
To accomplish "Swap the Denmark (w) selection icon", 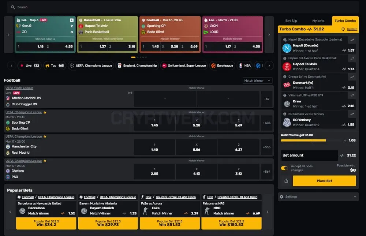I will 352,76.
